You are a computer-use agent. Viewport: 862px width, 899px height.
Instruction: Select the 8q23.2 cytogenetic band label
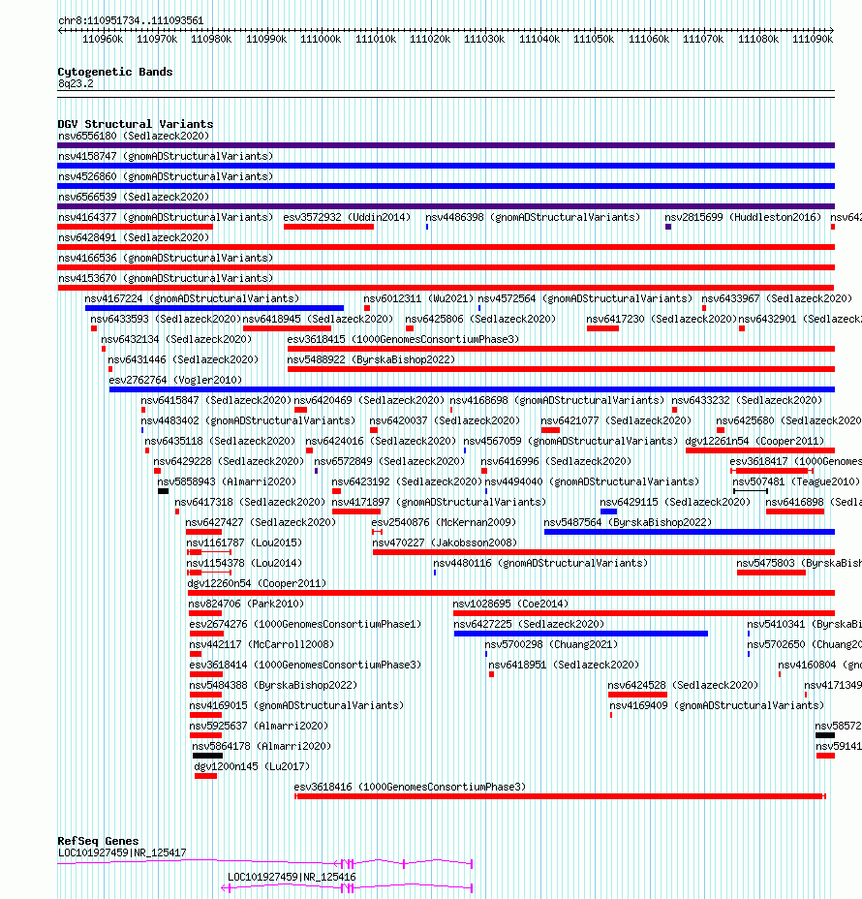click(76, 83)
